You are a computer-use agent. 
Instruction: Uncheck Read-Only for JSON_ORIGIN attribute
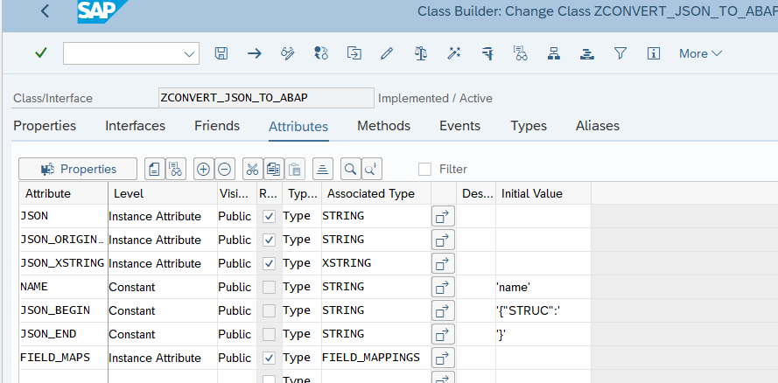pyautogui.click(x=269, y=240)
